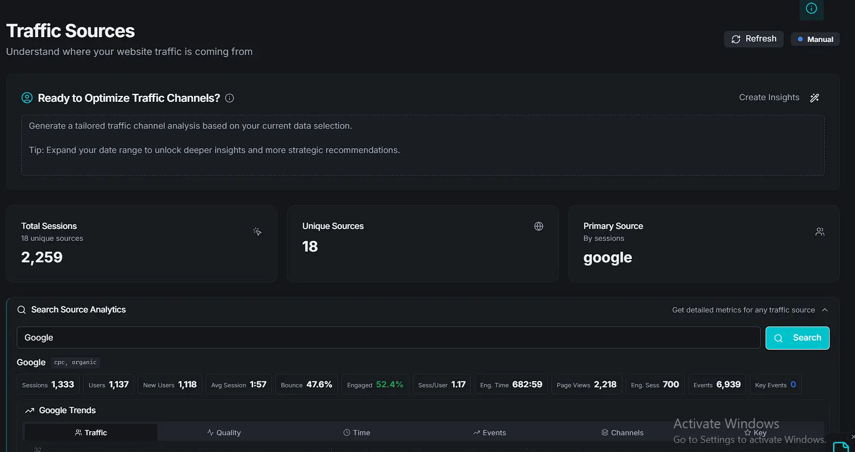Select the Key tab with star icon

coord(755,433)
